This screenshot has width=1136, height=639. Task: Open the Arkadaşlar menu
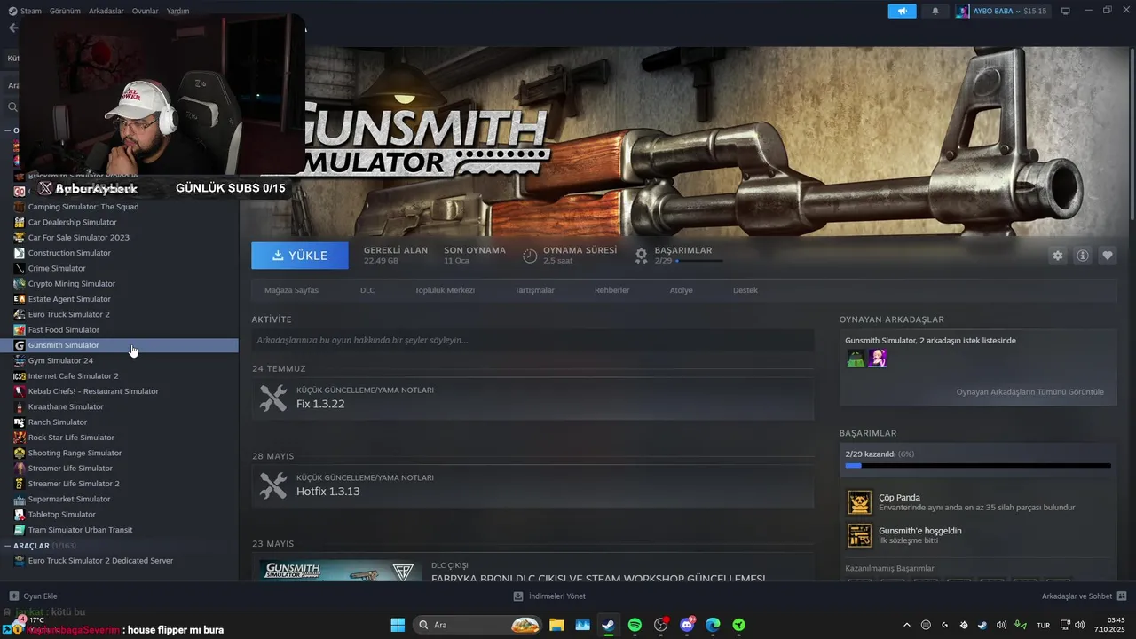pos(106,11)
